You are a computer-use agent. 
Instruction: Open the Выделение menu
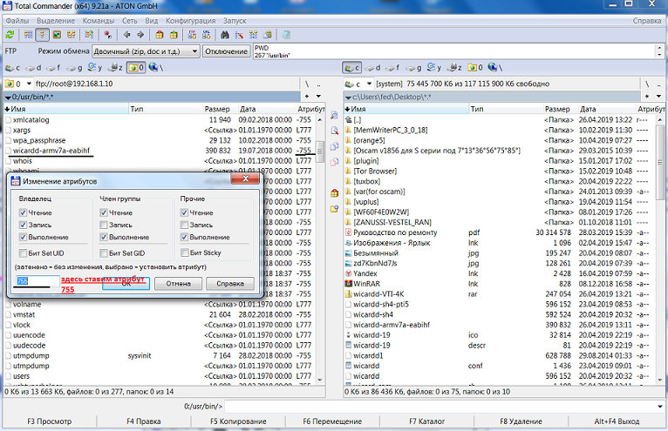click(57, 19)
